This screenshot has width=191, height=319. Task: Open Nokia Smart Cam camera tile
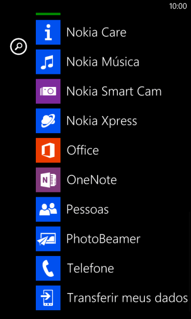48,91
